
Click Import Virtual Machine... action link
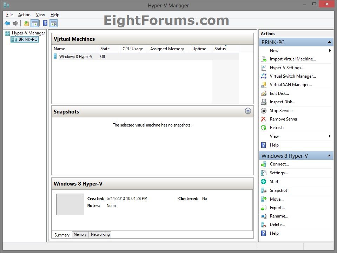point(293,59)
